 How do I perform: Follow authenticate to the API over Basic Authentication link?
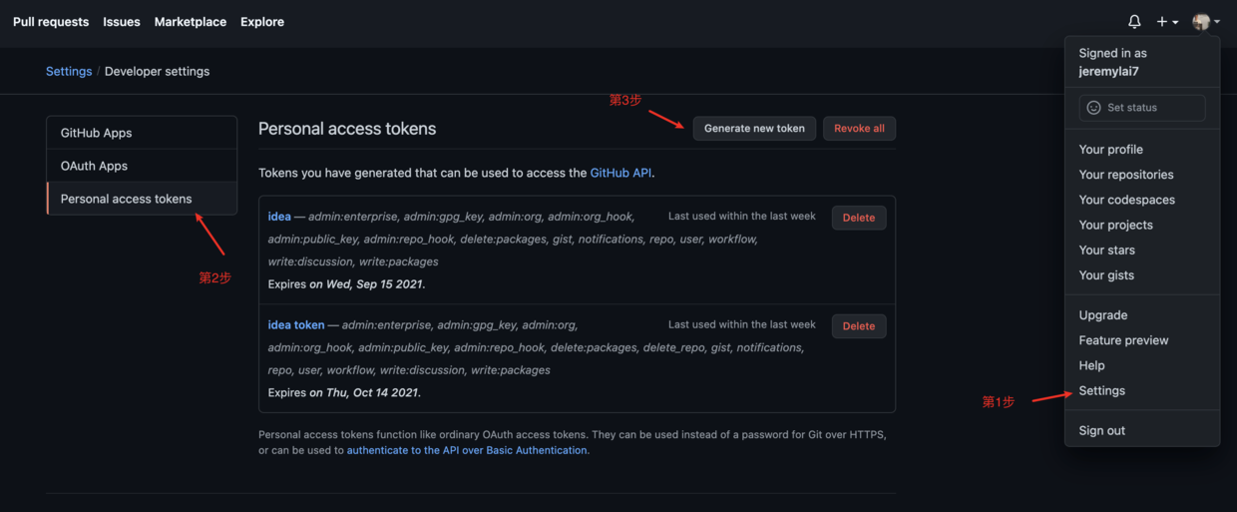(x=467, y=451)
